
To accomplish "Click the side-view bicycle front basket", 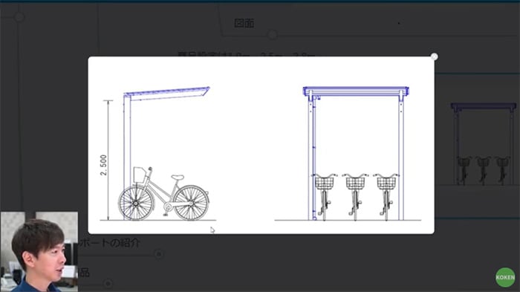I will (x=140, y=175).
